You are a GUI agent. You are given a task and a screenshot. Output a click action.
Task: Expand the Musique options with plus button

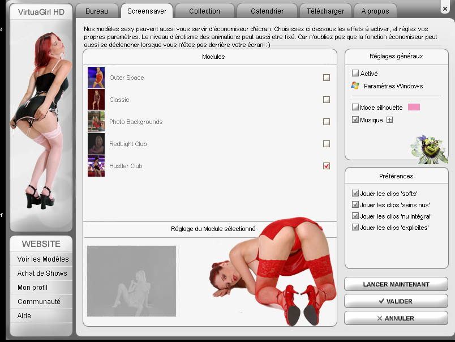[389, 120]
